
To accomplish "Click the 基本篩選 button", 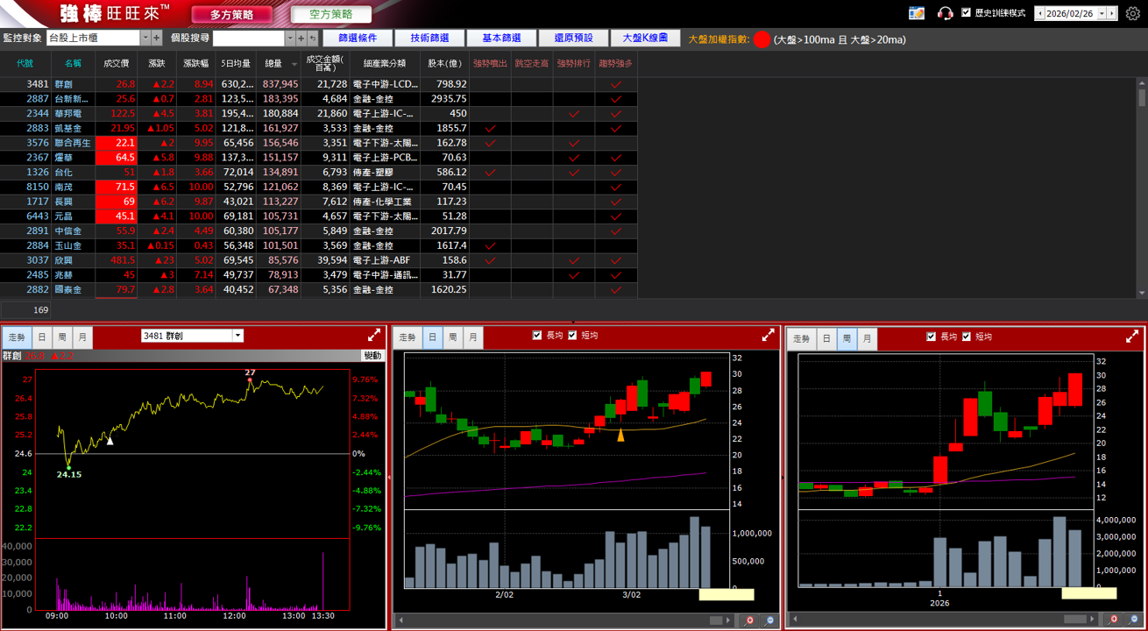I will [x=501, y=39].
